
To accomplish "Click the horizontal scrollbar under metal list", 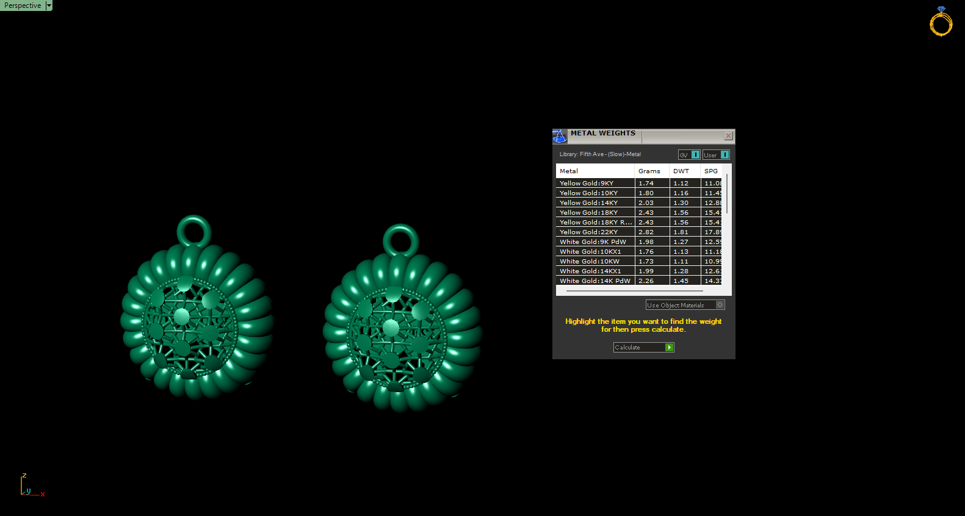I will click(x=635, y=291).
